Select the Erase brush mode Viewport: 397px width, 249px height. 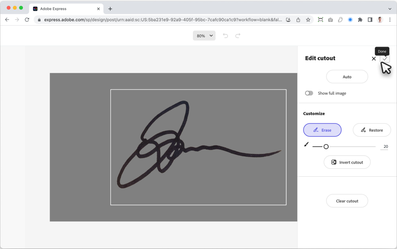pyautogui.click(x=322, y=130)
